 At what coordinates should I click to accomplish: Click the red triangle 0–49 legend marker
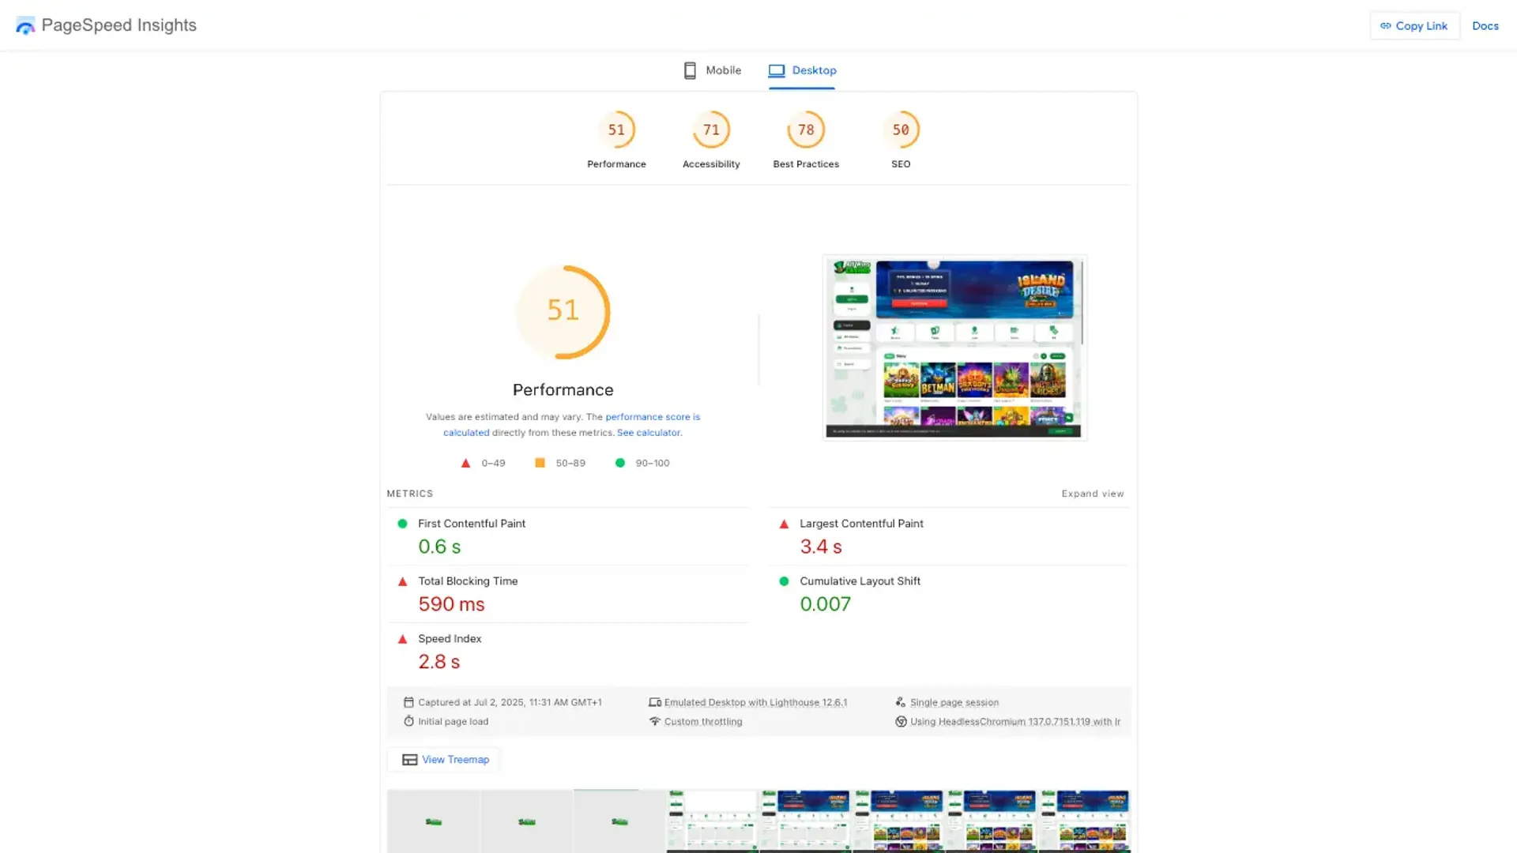click(x=465, y=463)
